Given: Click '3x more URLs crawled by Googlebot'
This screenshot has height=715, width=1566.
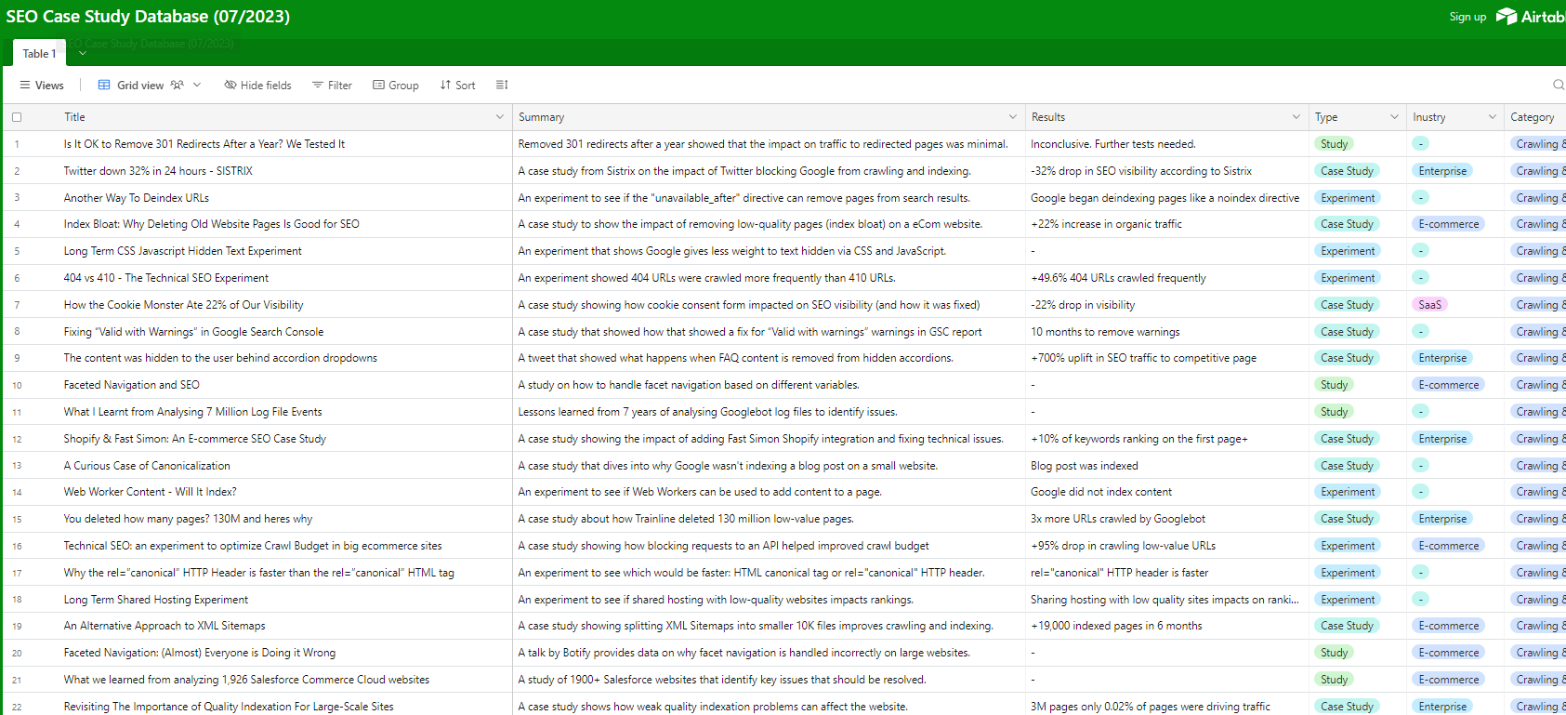Looking at the screenshot, I should coord(1118,519).
